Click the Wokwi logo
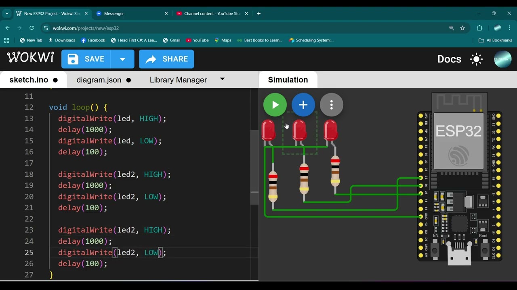Viewport: 517px width, 290px height. pyautogui.click(x=31, y=58)
